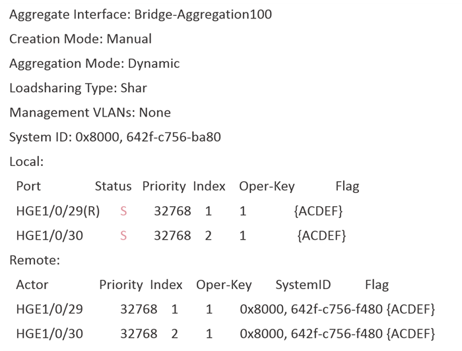The height and width of the screenshot is (351, 462).
Task: Click the SystemID column header
Action: 303,285
